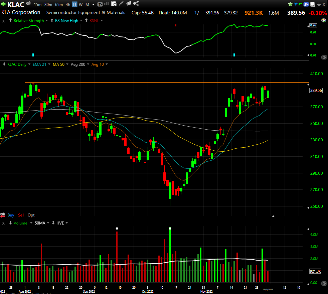Open the MA 50 dropdown arrow
328x294 pixels.
(x=67, y=64)
